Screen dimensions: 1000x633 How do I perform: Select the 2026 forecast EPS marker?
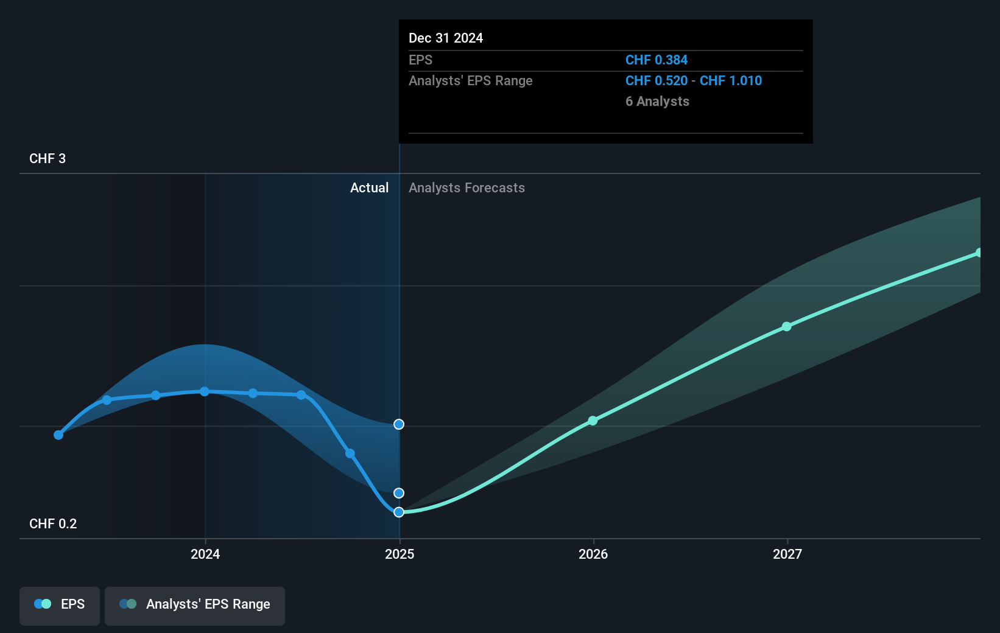[x=592, y=421]
